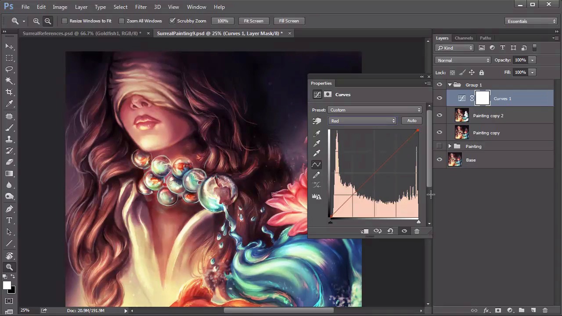
Task: Click the on-image adjustment hand tool
Action: pyautogui.click(x=317, y=121)
